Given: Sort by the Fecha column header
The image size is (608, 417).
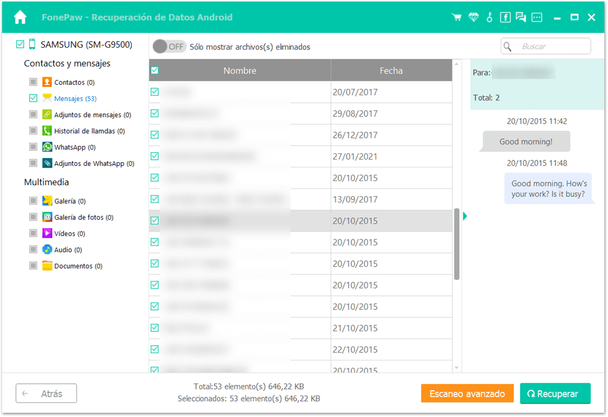Looking at the screenshot, I should point(391,70).
